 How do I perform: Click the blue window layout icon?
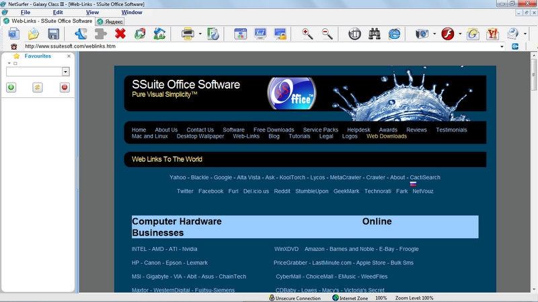click(x=241, y=34)
